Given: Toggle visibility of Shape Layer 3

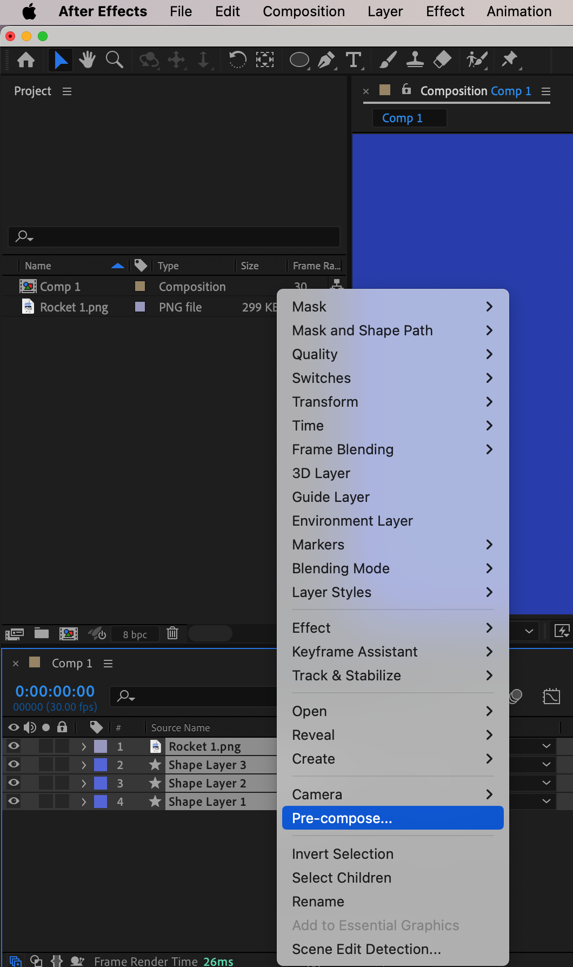Looking at the screenshot, I should [14, 765].
